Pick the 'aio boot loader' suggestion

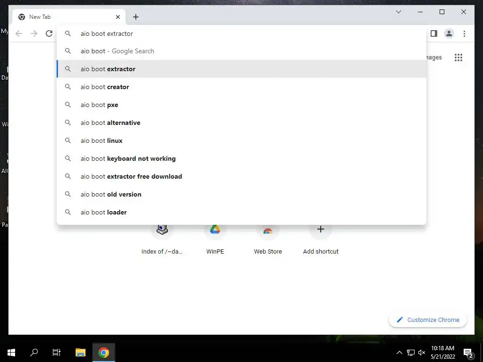click(241, 212)
